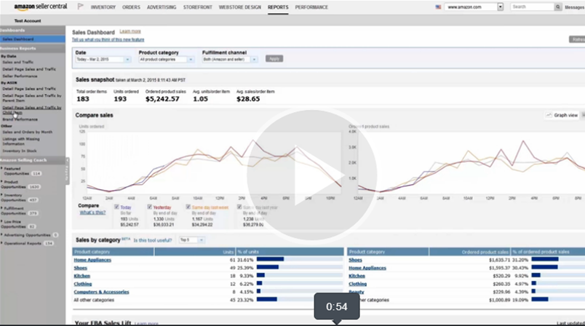Screen dimensions: 585x326
Task: Click the Graph view chart icon
Action: pyautogui.click(x=549, y=115)
